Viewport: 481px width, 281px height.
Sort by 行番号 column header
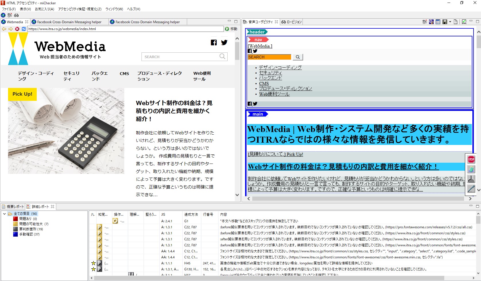click(210, 215)
